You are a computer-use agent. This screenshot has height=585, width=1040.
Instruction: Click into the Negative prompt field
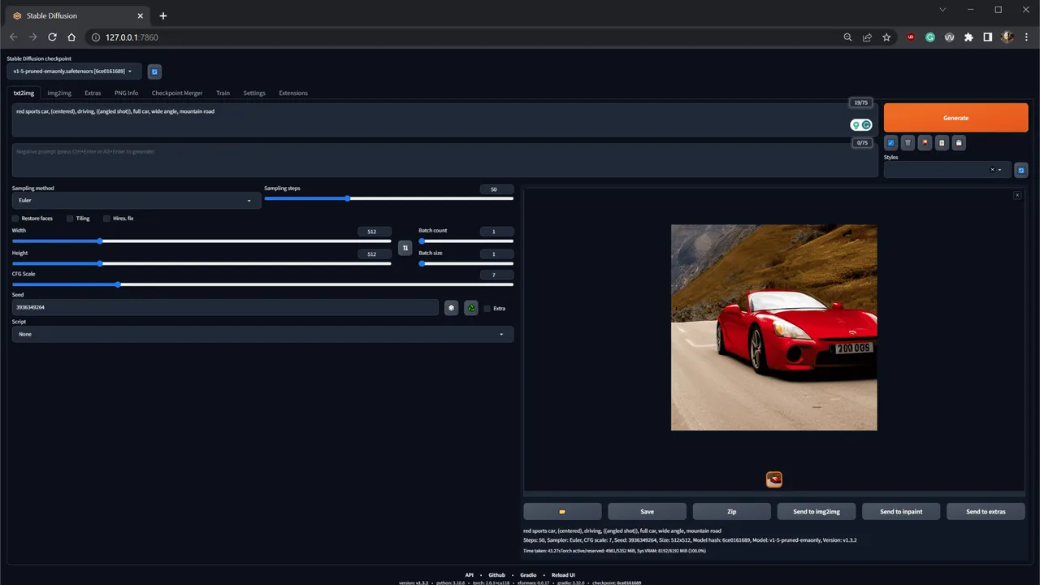[x=444, y=160]
